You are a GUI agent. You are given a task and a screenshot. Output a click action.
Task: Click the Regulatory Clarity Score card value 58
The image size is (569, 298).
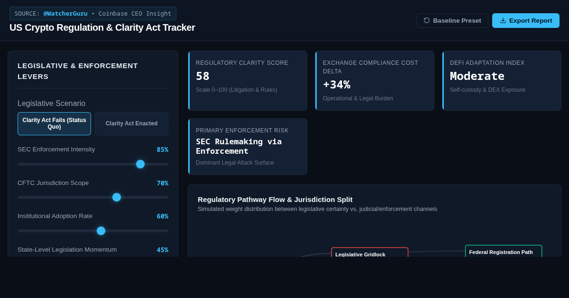pos(202,76)
